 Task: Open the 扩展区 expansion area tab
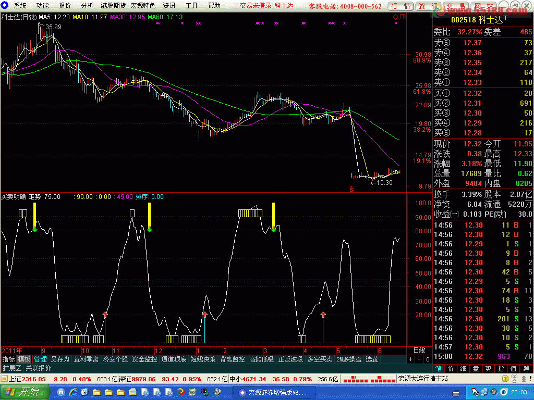click(12, 368)
